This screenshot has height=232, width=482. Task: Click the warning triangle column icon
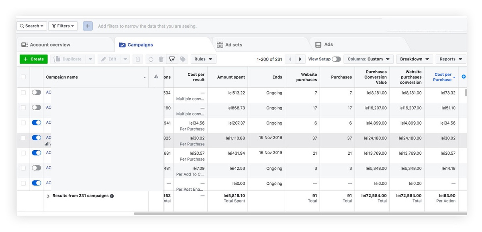[156, 77]
